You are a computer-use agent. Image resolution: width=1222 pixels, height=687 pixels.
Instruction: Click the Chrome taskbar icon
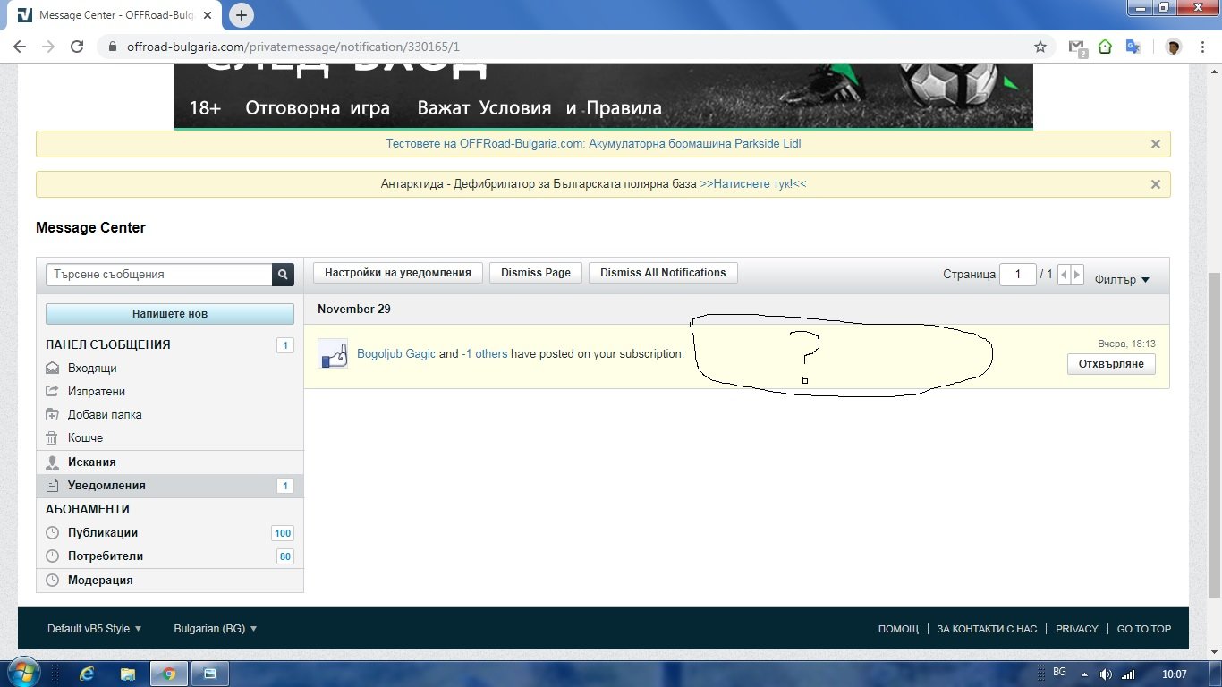(x=168, y=673)
